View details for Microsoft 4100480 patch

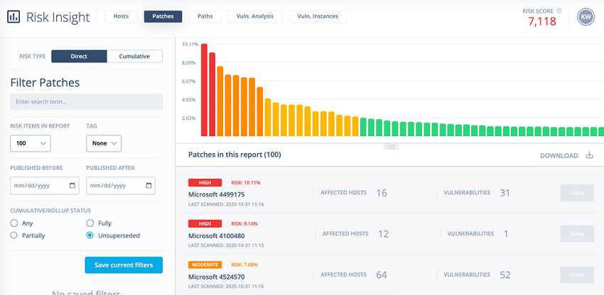pos(577,234)
